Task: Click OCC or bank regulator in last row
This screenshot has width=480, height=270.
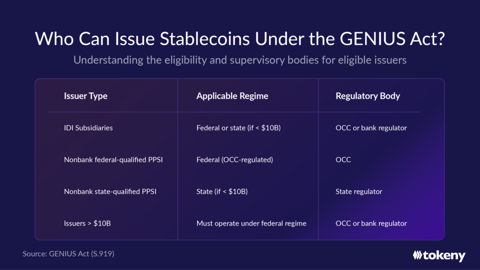Action: [x=371, y=224]
